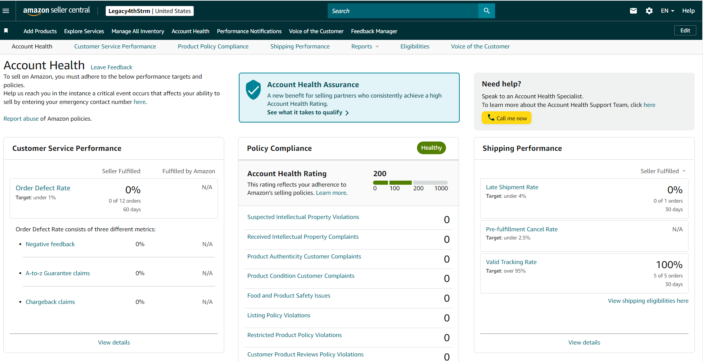Open Suspected Intellectual Property Violations
This screenshot has width=703, height=362.
tap(303, 217)
